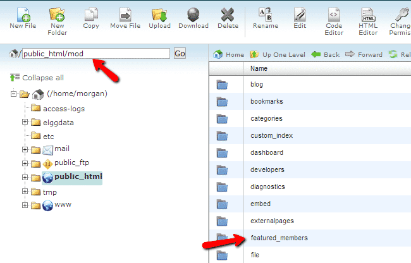Screen dimensions: 411x263
Task: Open the Upload tool
Action: click(x=159, y=15)
